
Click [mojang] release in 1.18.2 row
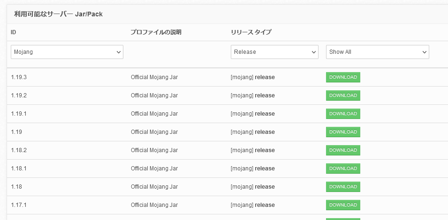252,150
